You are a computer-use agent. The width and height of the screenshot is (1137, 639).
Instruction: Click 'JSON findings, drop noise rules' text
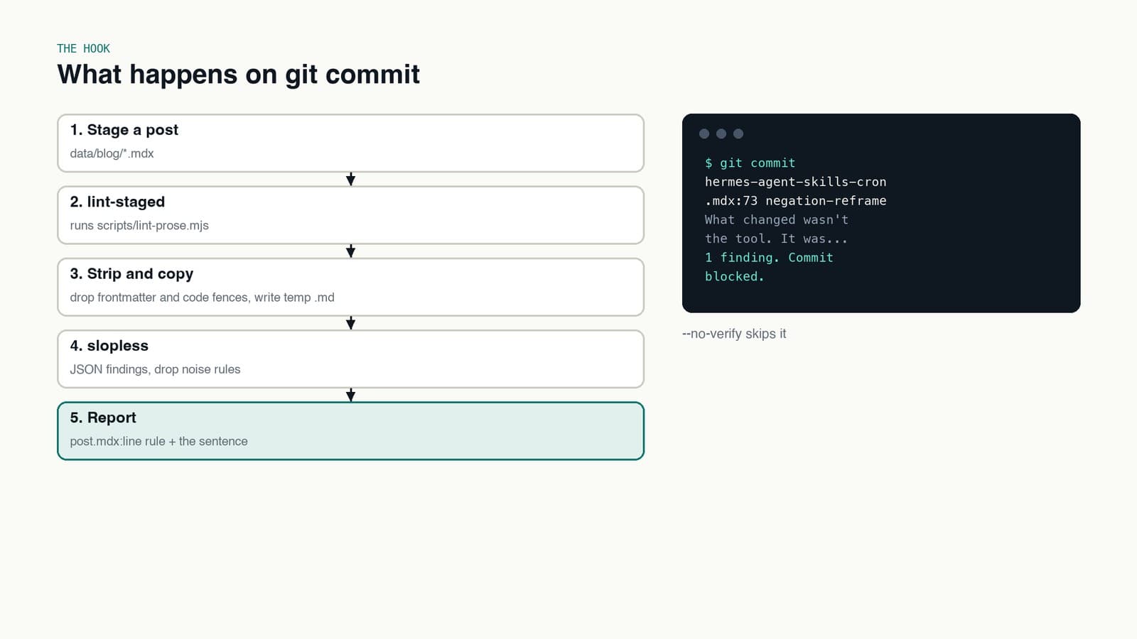pyautogui.click(x=155, y=369)
